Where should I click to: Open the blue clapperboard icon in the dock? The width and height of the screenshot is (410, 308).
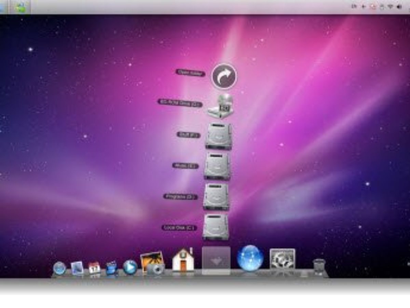111,268
